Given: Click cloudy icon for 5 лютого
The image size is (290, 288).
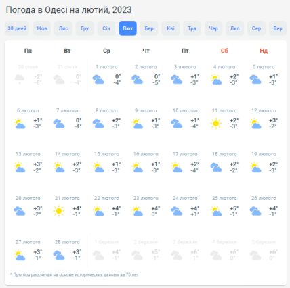Looking at the screenshot, I should click(255, 80).
